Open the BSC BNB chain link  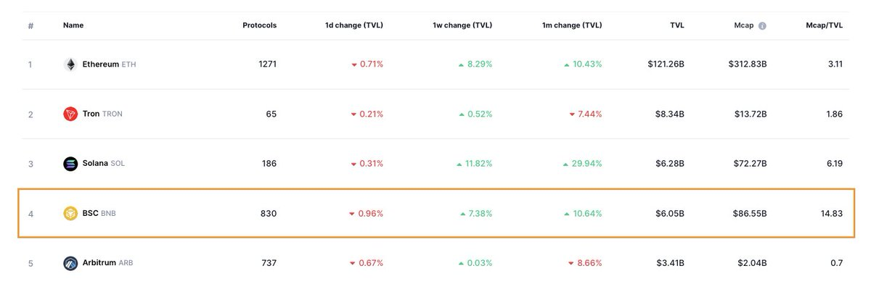[99, 214]
